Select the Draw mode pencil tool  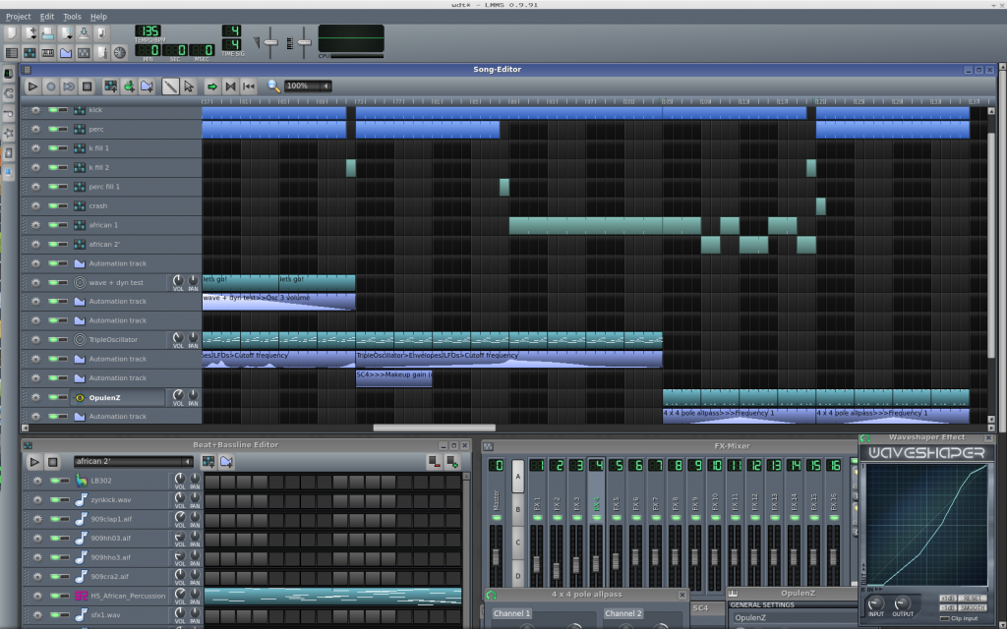click(x=170, y=86)
